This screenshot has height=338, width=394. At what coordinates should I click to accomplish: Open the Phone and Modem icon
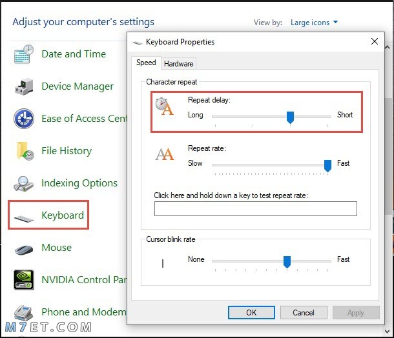click(x=23, y=313)
